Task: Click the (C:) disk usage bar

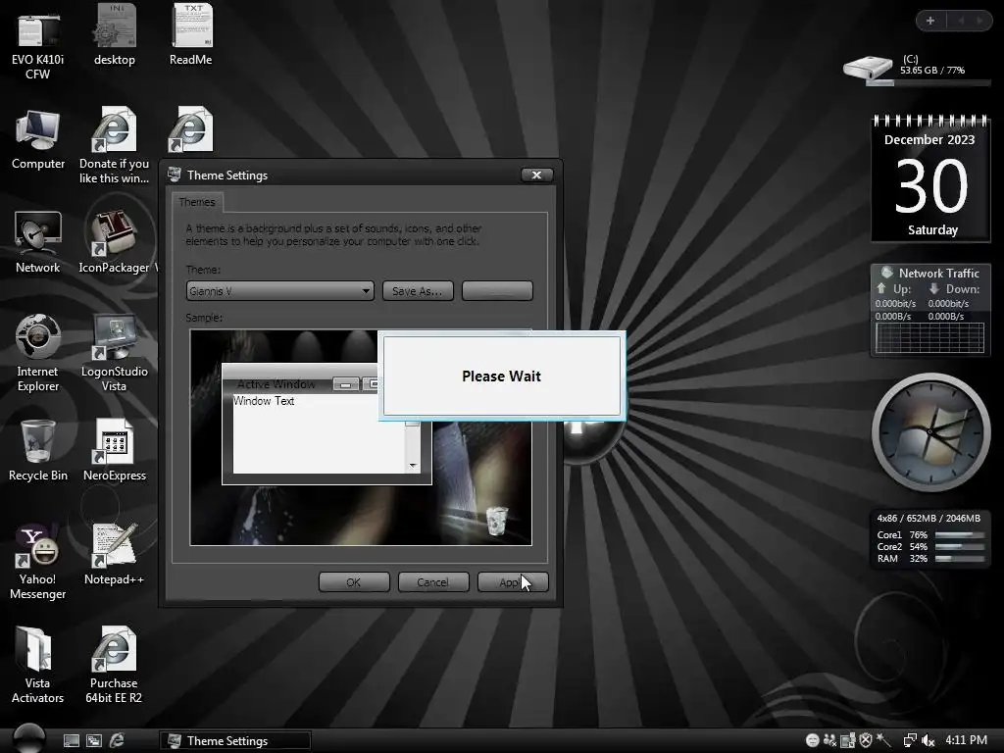Action: pos(929,82)
